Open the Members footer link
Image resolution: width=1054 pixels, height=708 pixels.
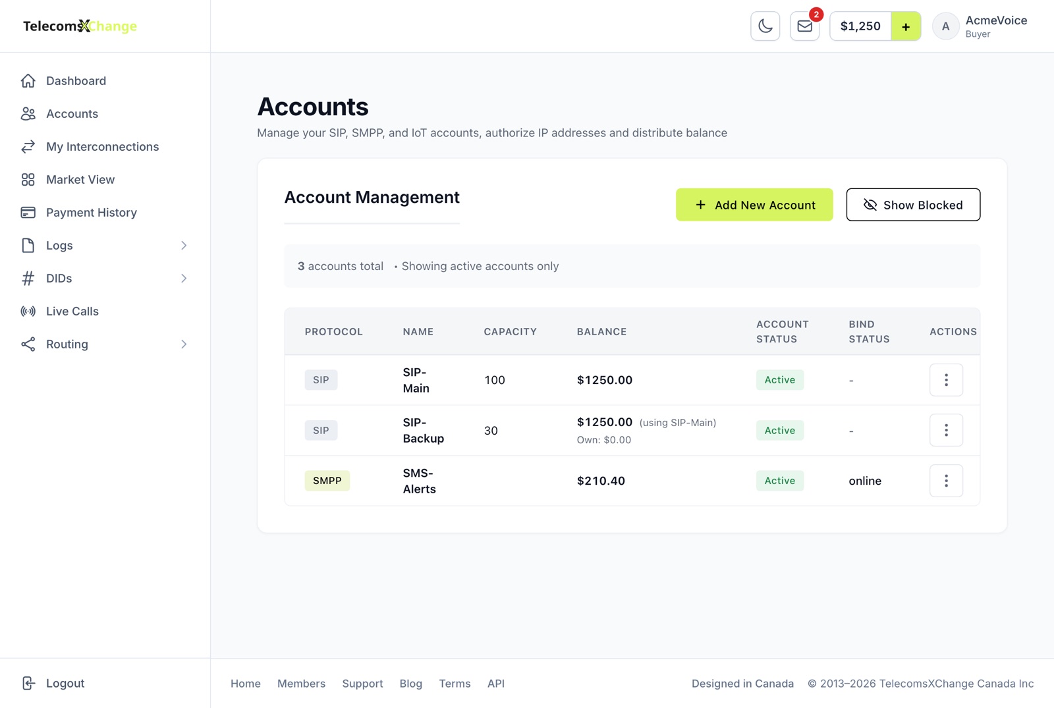point(301,684)
